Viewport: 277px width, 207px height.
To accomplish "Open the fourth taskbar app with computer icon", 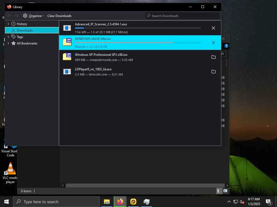I will 146,202.
